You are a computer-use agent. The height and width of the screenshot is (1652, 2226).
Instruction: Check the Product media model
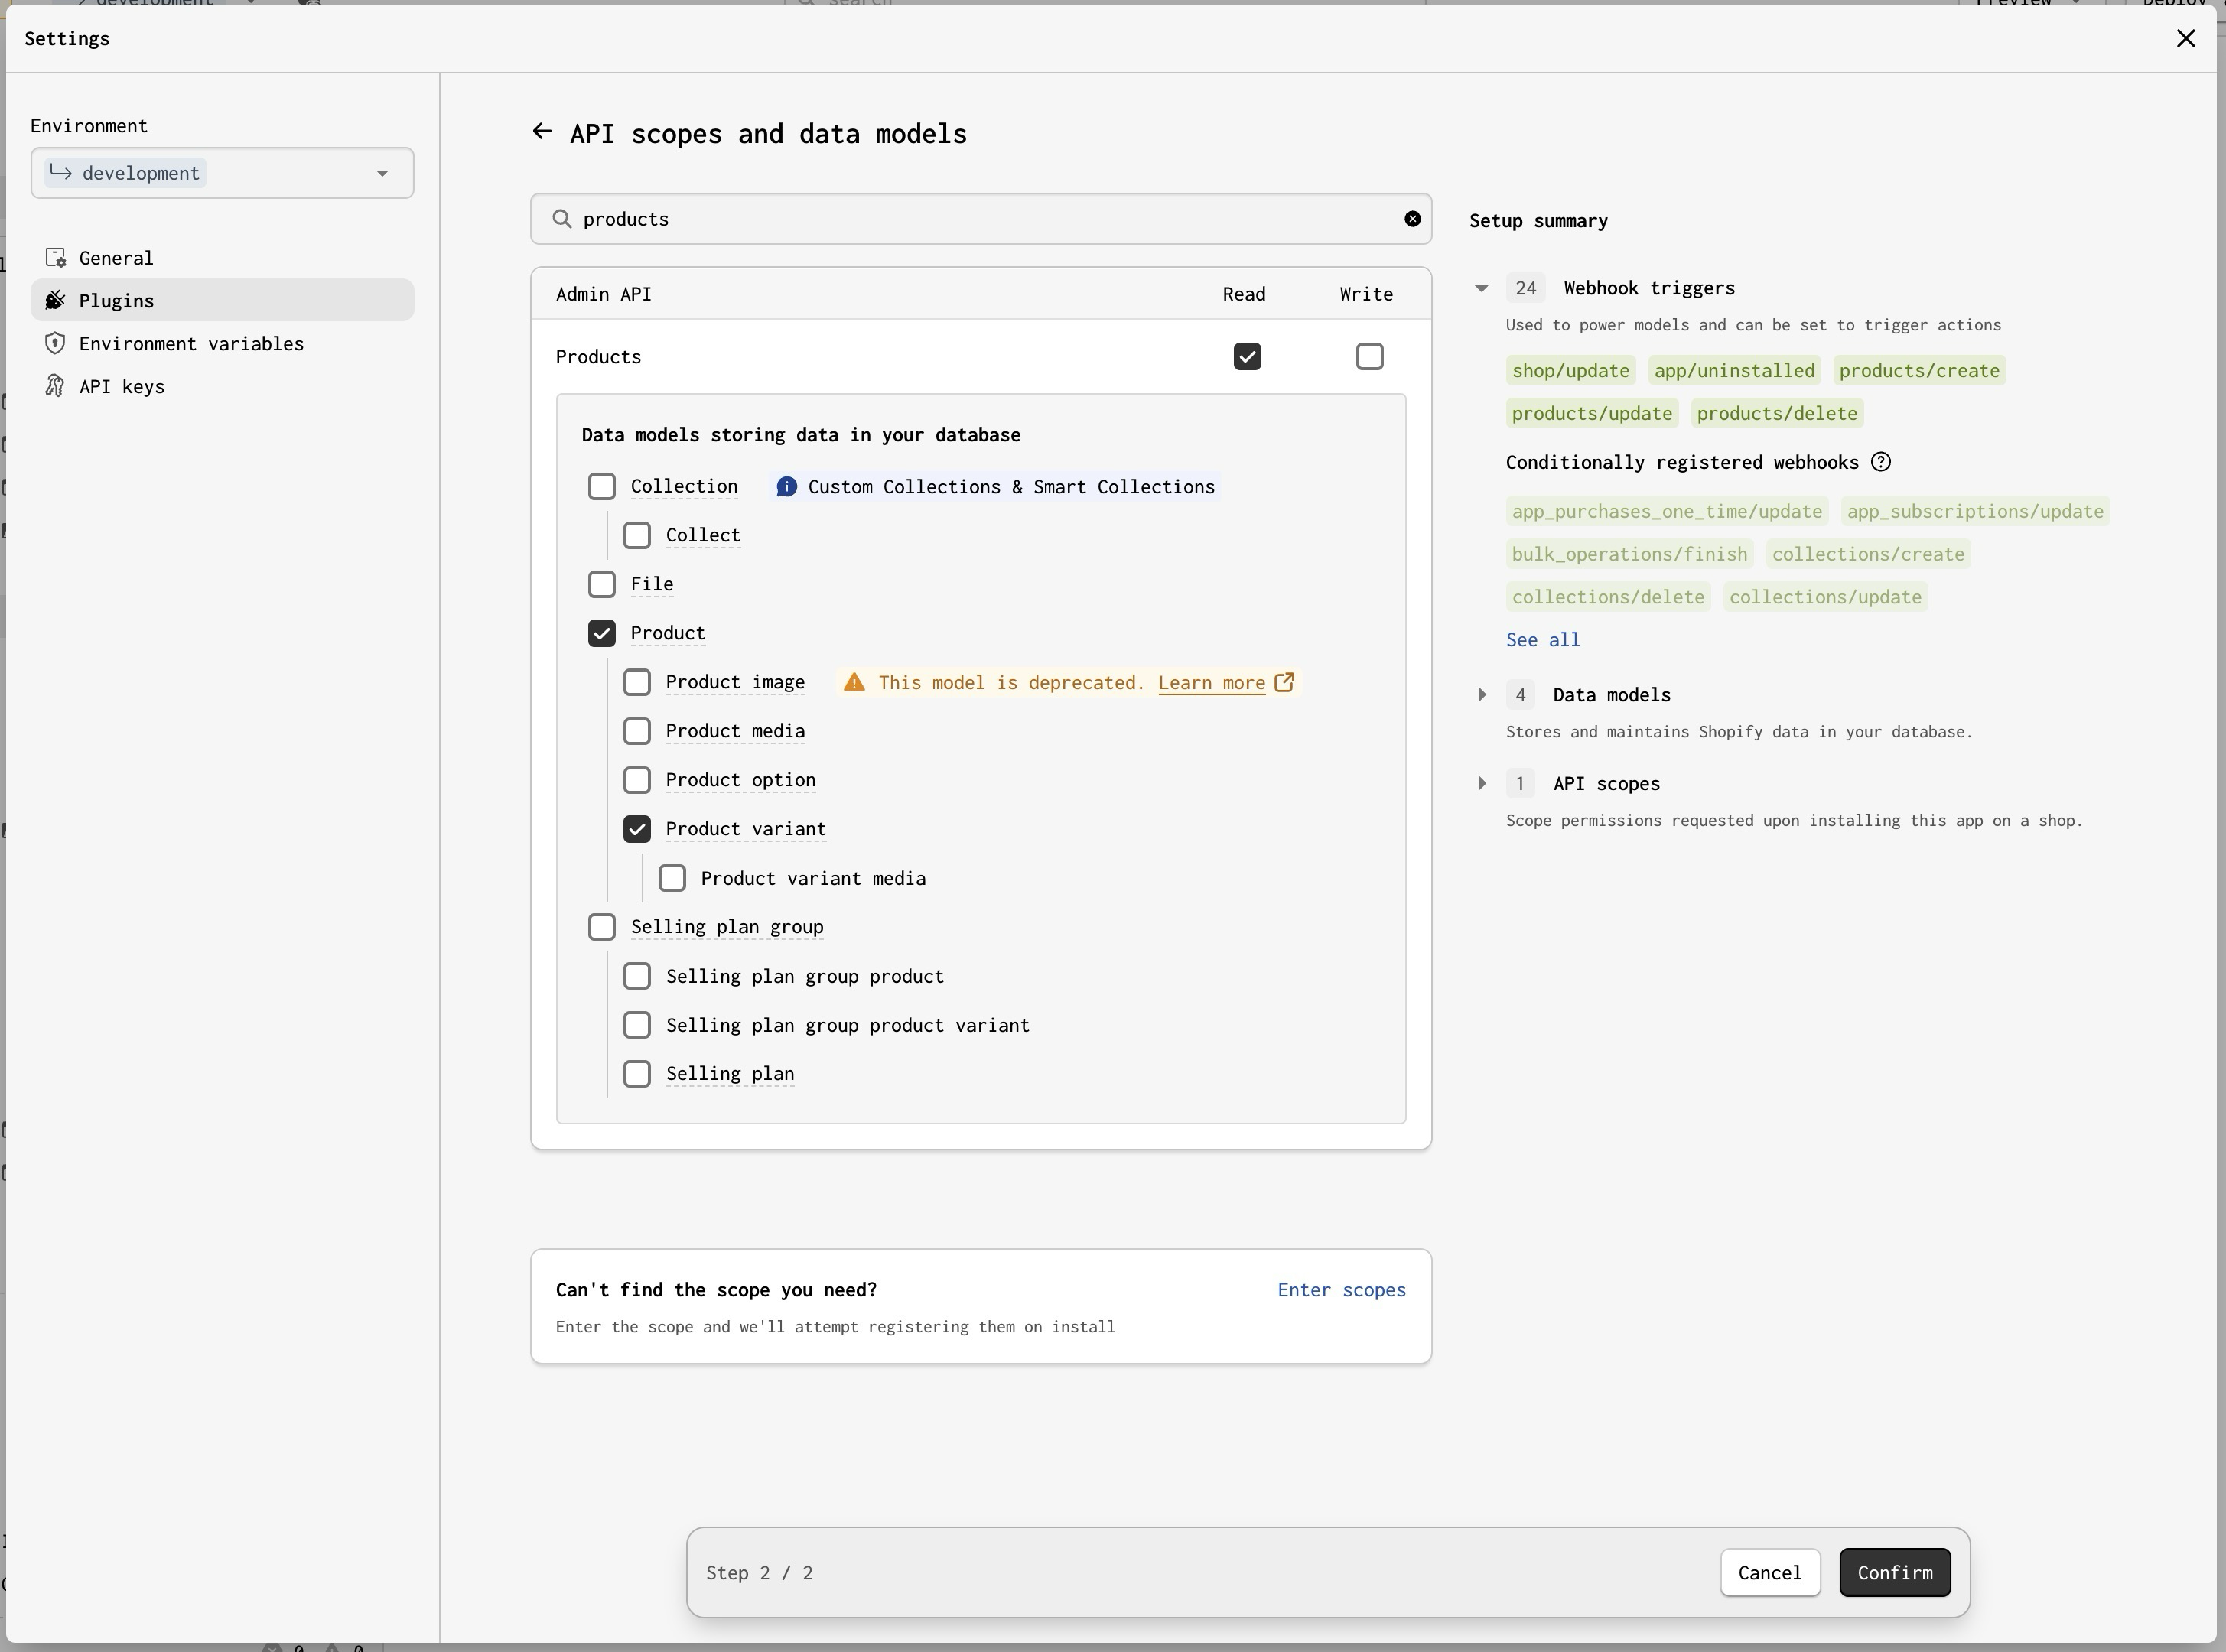(637, 731)
